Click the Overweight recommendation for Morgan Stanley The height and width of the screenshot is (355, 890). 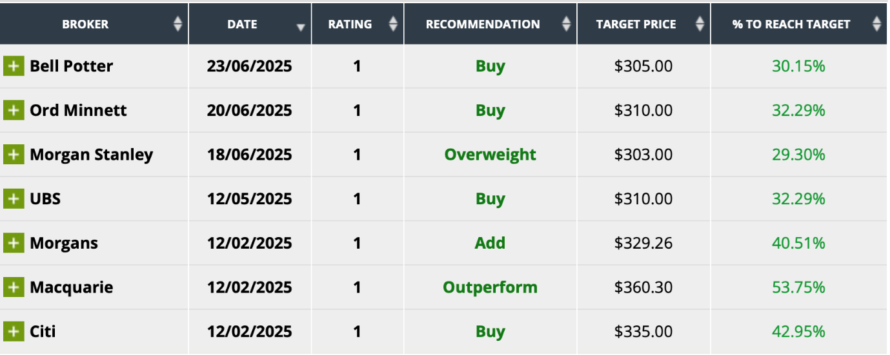tap(490, 155)
